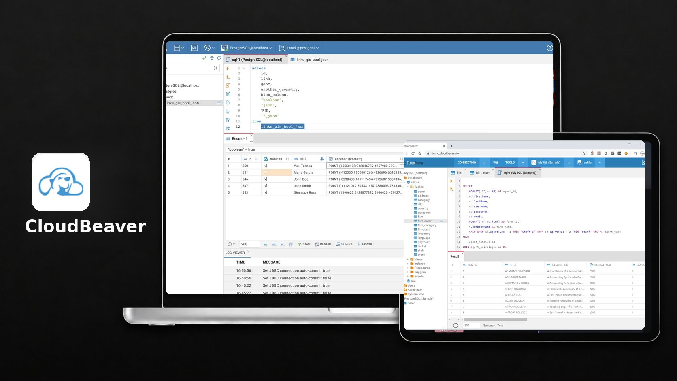Click the "boolean" = true filter field

click(x=314, y=149)
